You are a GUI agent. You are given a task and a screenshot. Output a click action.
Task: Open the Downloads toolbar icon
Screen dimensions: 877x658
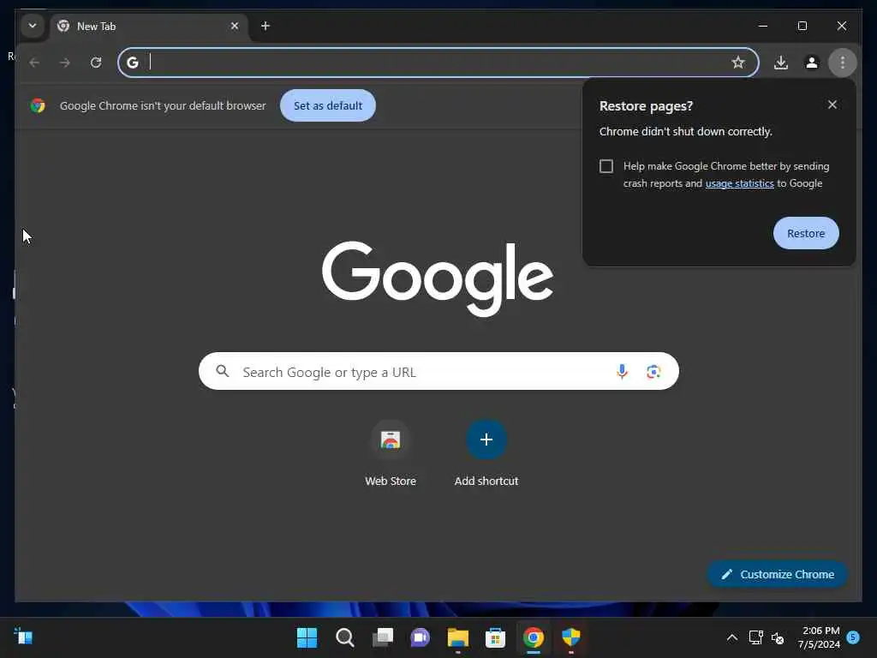pyautogui.click(x=781, y=63)
